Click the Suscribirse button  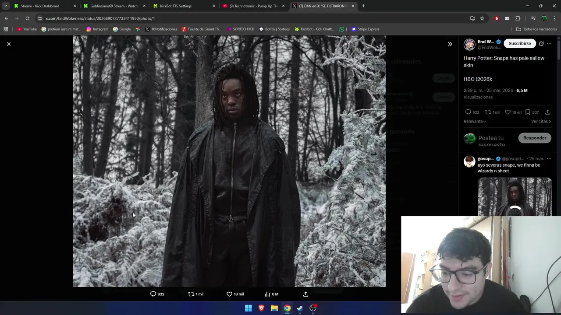(x=519, y=43)
